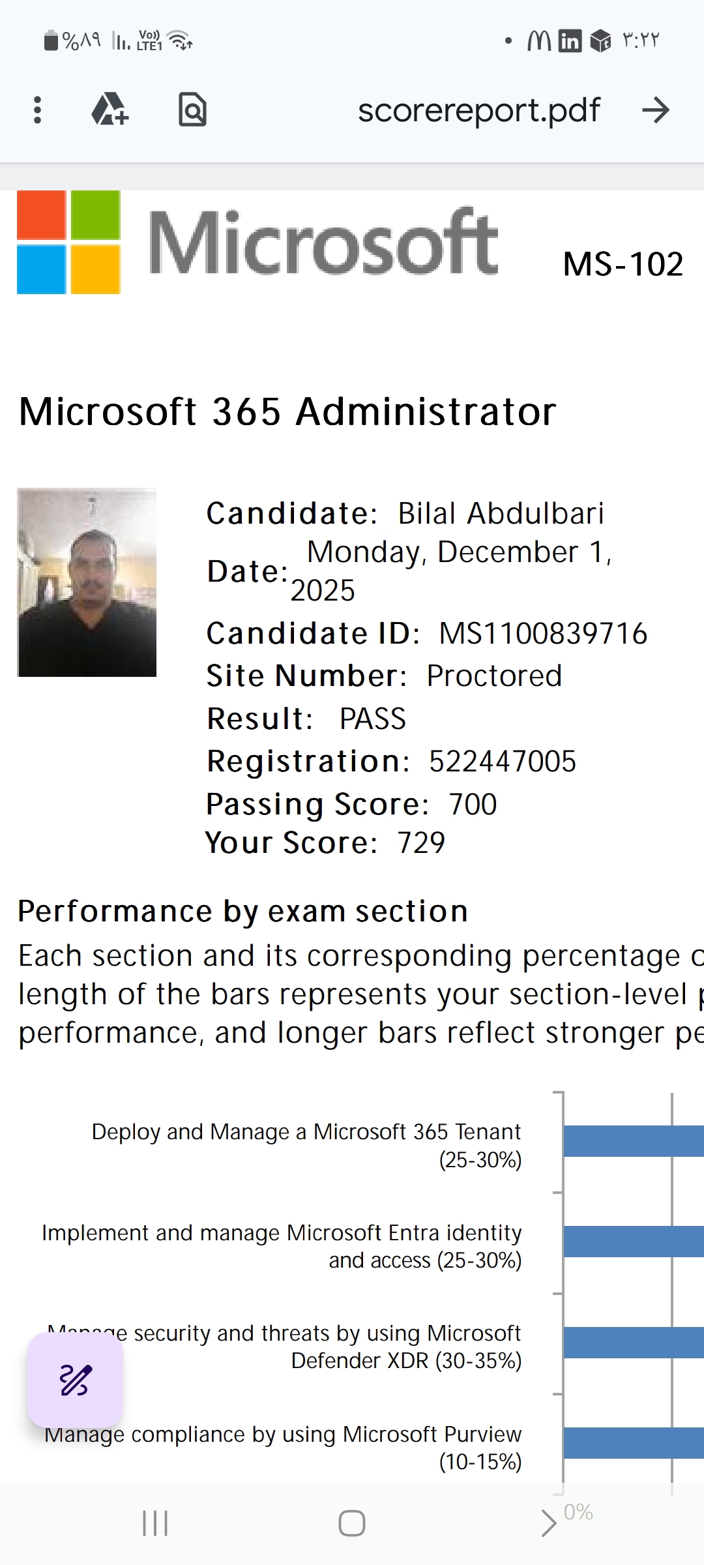Tap the candidate photo of Bilal Abdulbari

pyautogui.click(x=87, y=584)
